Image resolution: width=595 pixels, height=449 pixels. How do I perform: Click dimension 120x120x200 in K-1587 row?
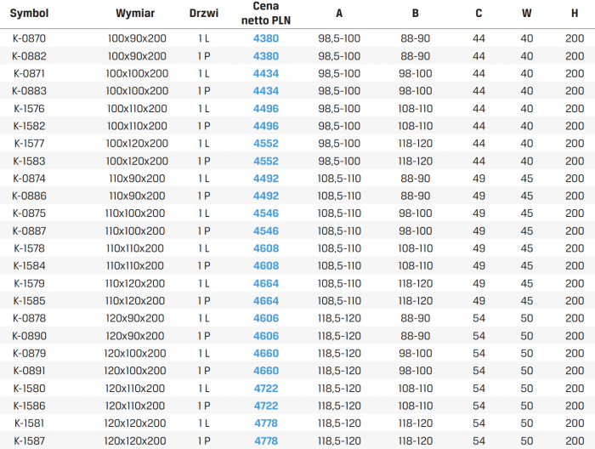pos(135,441)
